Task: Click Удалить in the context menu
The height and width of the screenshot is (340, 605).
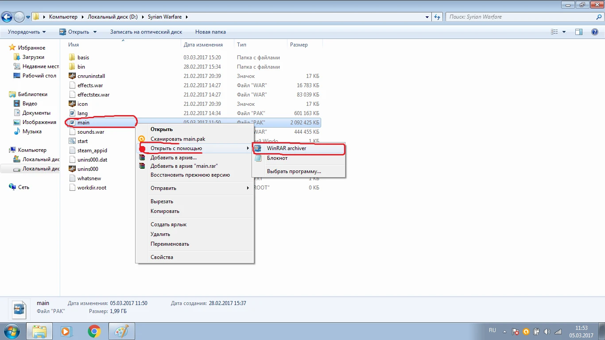Action: coord(195,234)
